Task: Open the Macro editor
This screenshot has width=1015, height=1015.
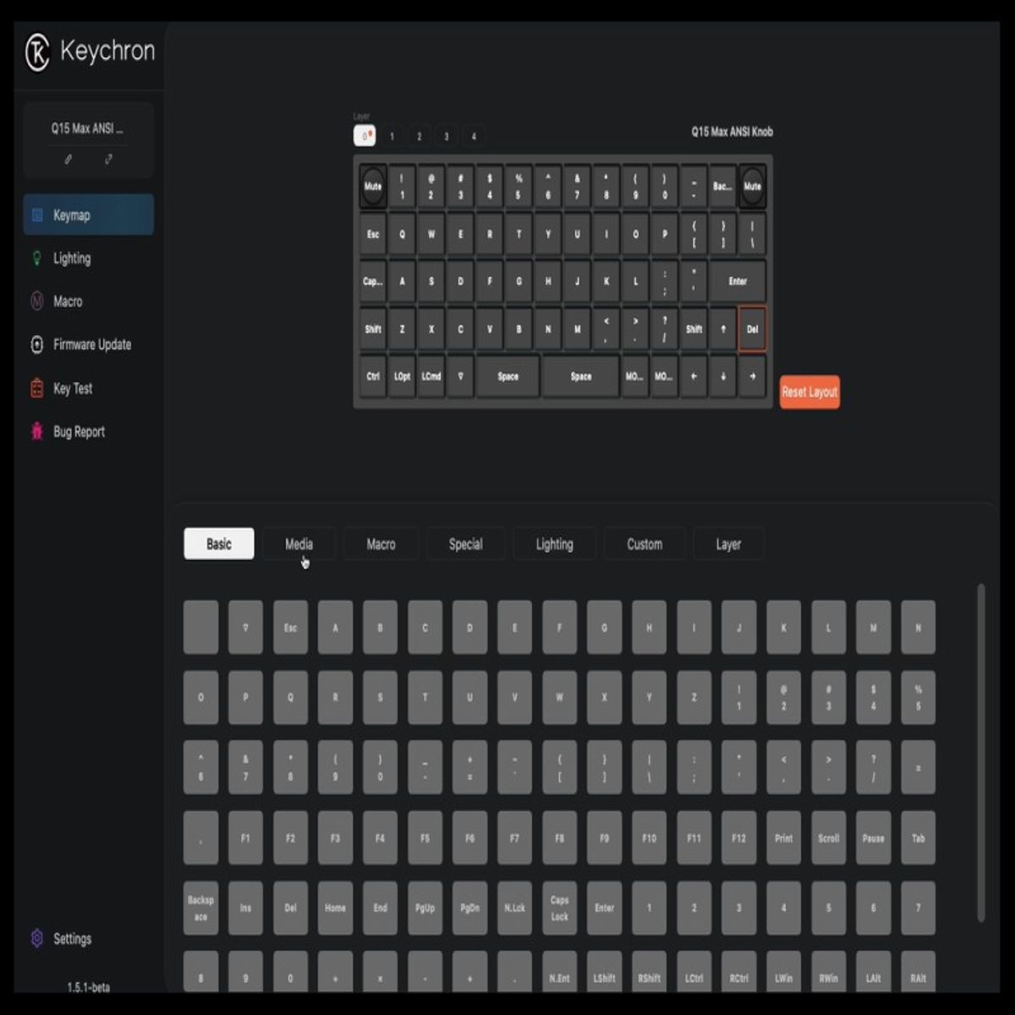Action: tap(65, 301)
